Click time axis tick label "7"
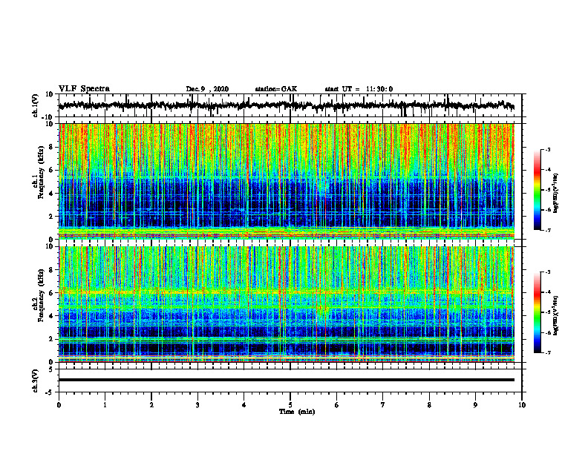Image resolution: width=588 pixels, height=454 pixels. tap(383, 405)
